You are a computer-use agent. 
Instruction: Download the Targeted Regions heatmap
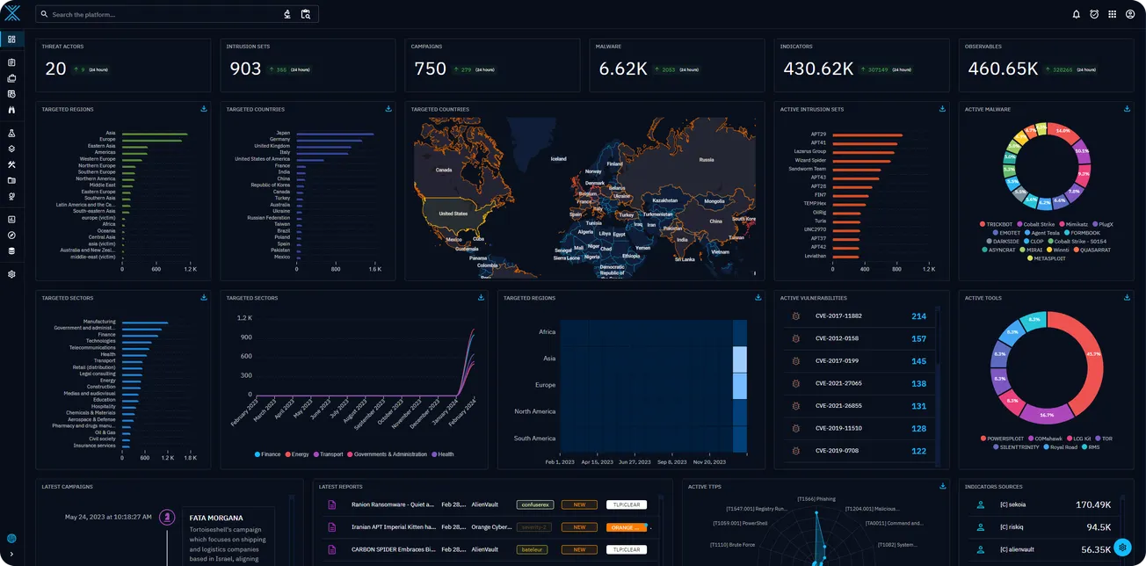758,297
